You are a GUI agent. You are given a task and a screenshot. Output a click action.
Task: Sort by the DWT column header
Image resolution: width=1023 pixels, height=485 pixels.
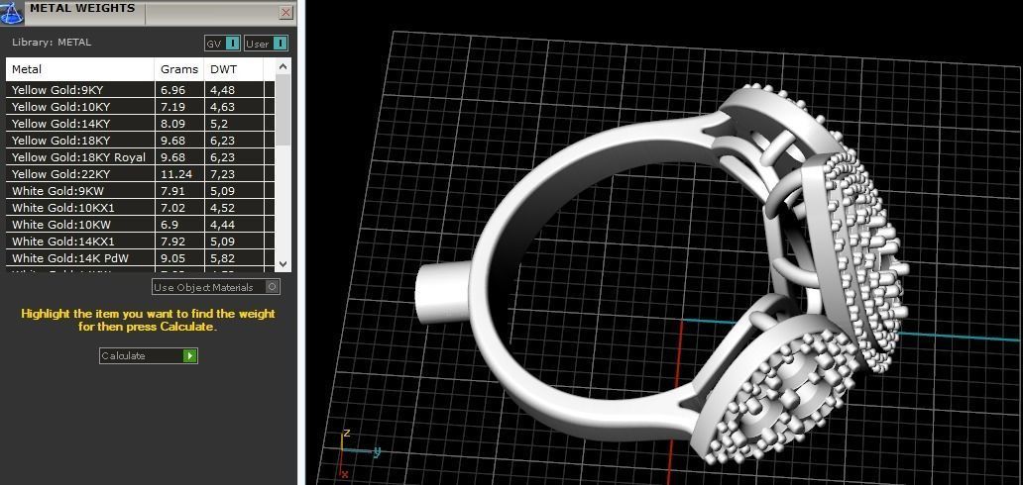(x=234, y=69)
